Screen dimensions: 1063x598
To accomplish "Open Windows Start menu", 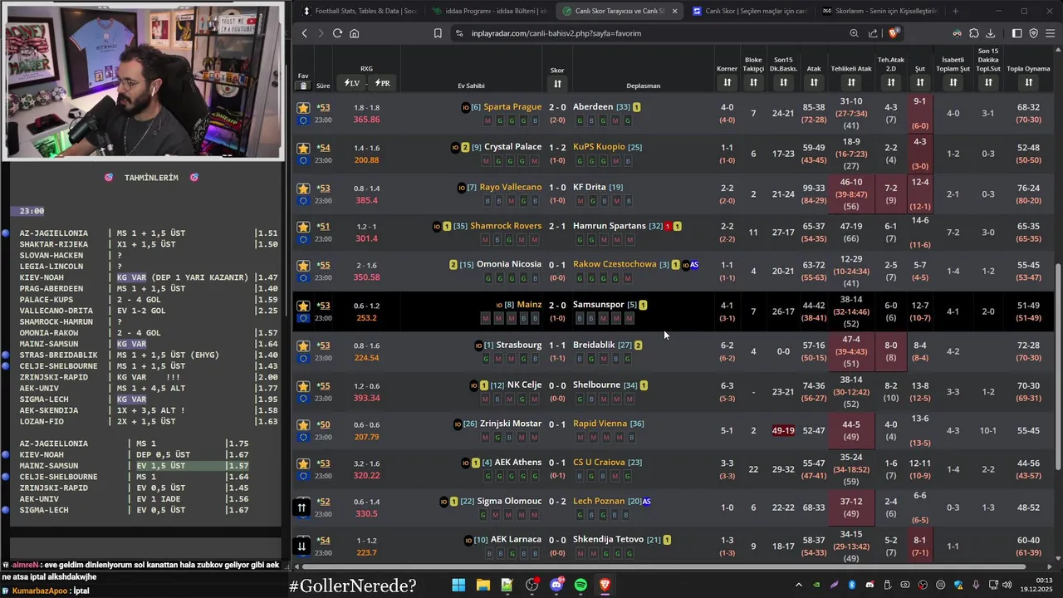I will point(458,586).
